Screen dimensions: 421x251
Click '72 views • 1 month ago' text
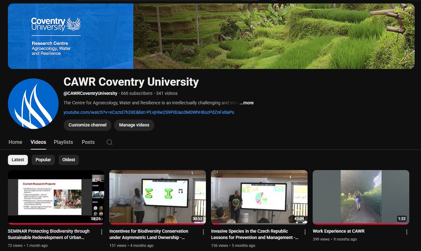click(x=28, y=245)
